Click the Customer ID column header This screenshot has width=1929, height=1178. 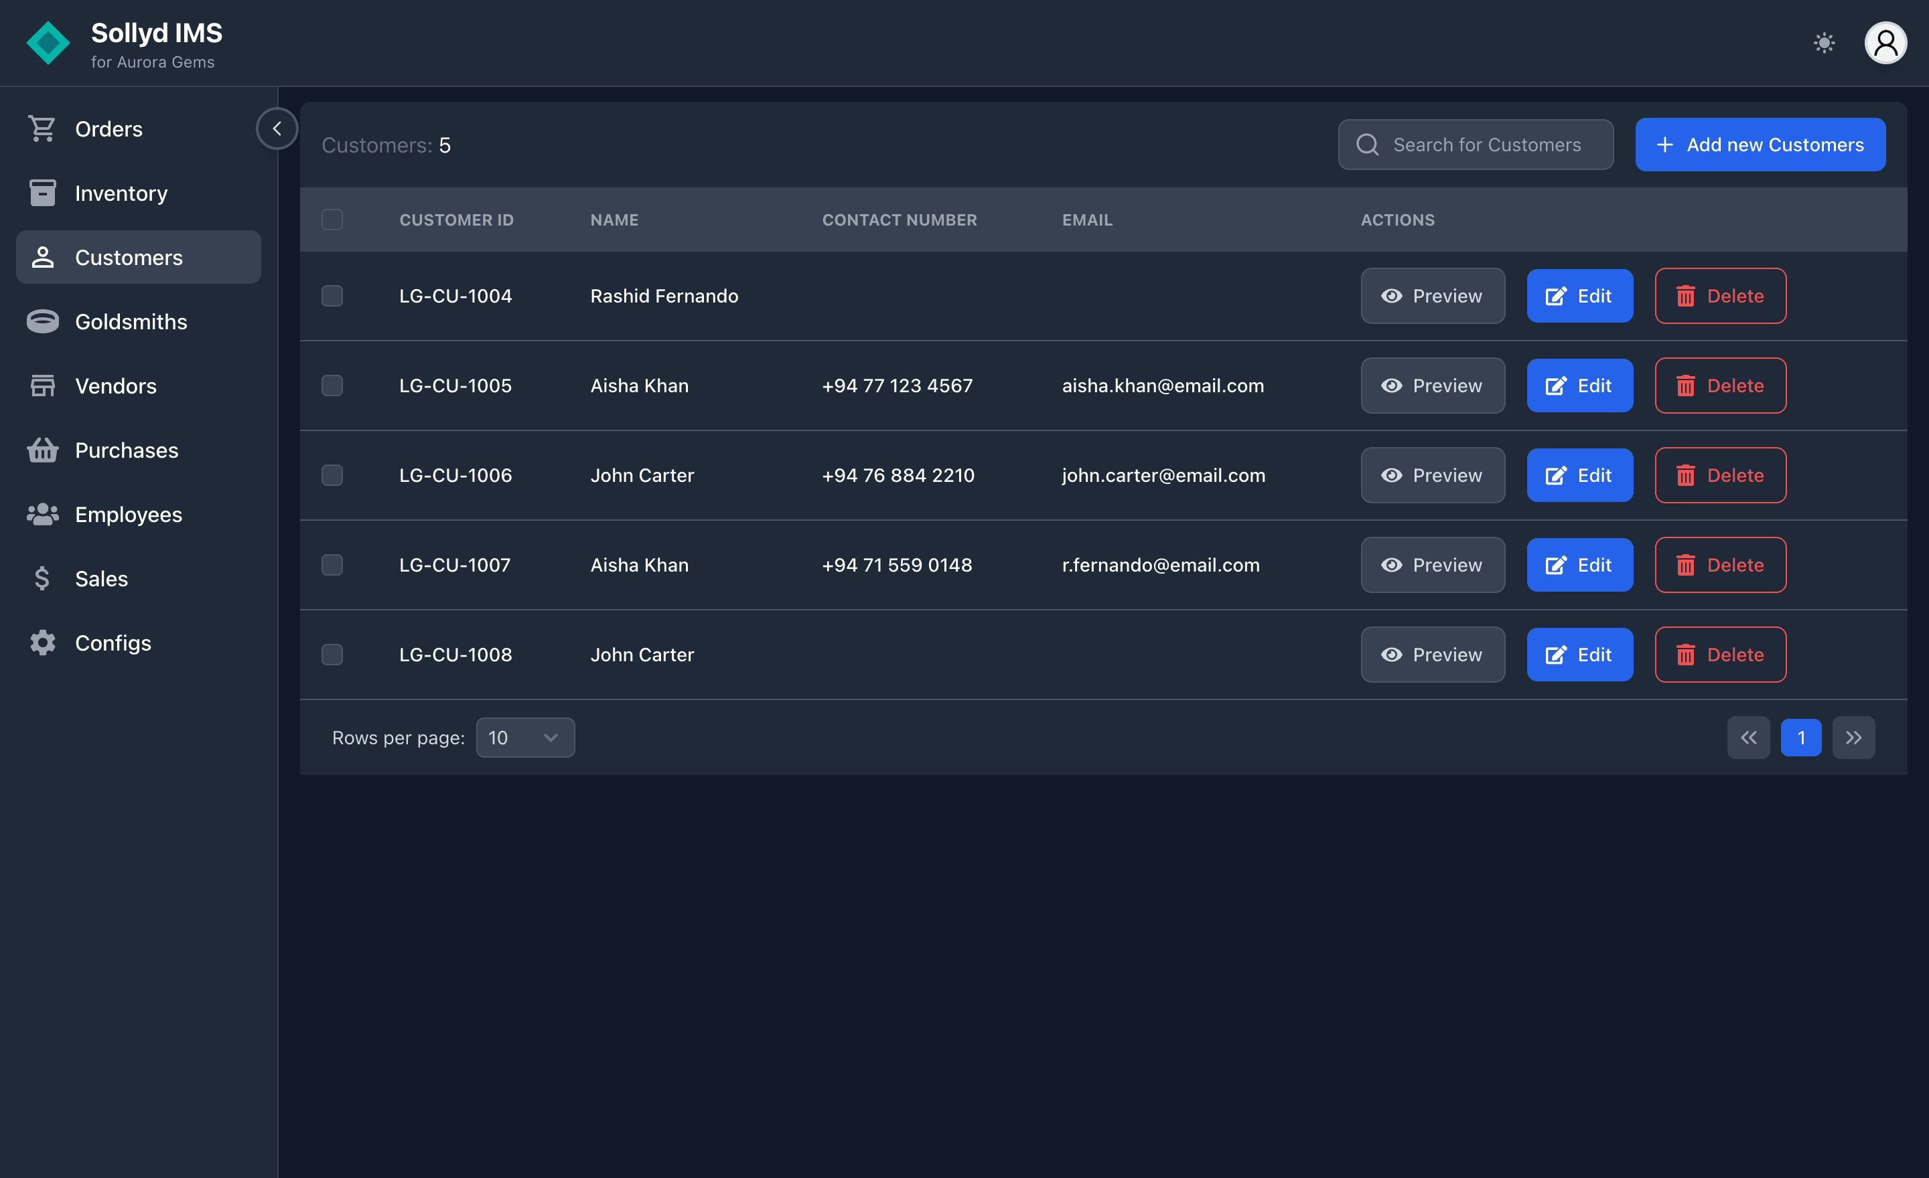click(456, 220)
